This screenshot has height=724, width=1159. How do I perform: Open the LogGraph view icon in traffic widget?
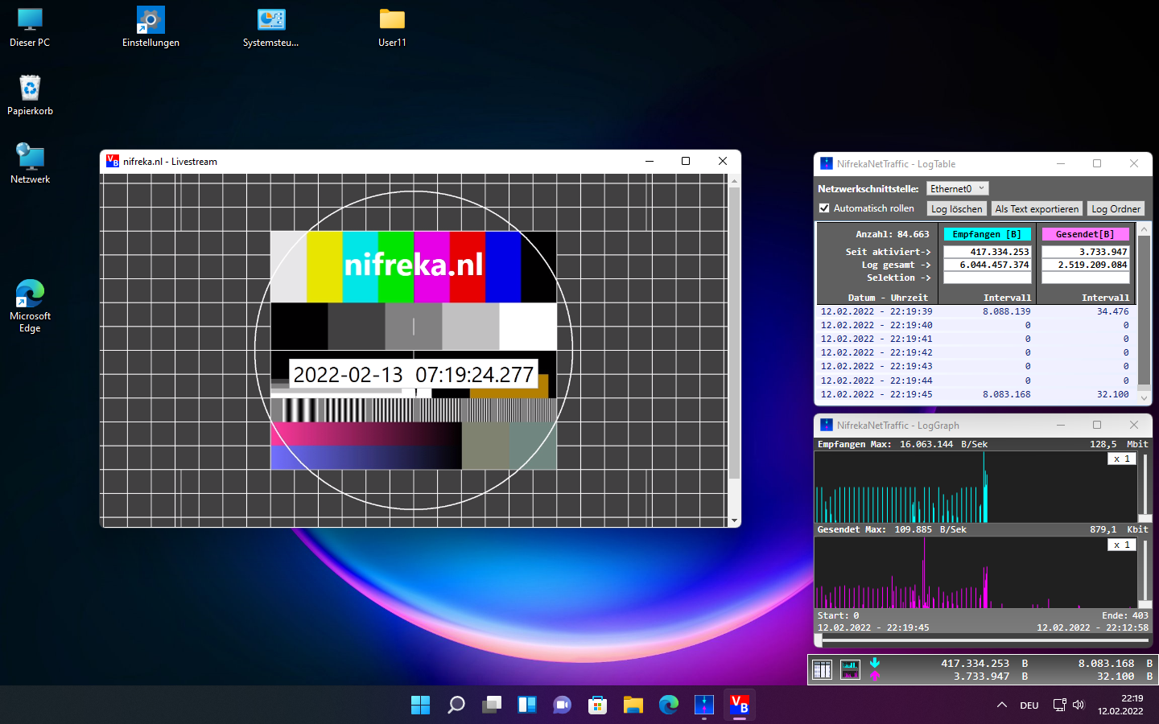[x=850, y=669]
